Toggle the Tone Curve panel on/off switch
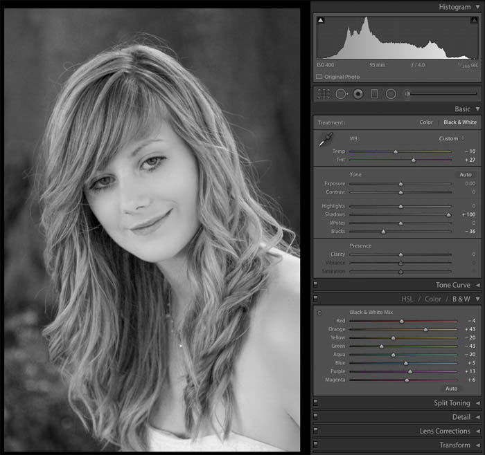The height and width of the screenshot is (455, 485). pos(316,284)
